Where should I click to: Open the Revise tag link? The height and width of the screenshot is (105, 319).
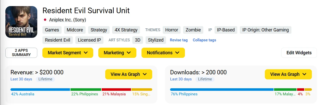(x=179, y=40)
